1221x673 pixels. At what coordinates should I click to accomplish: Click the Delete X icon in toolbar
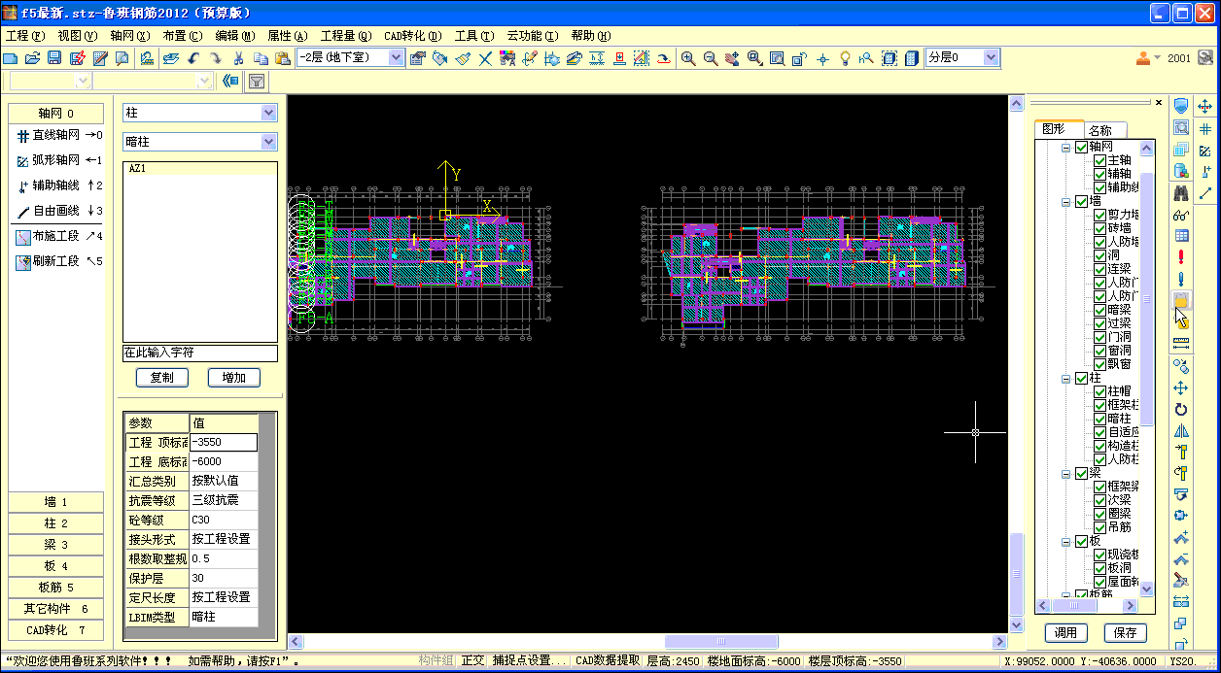(485, 58)
